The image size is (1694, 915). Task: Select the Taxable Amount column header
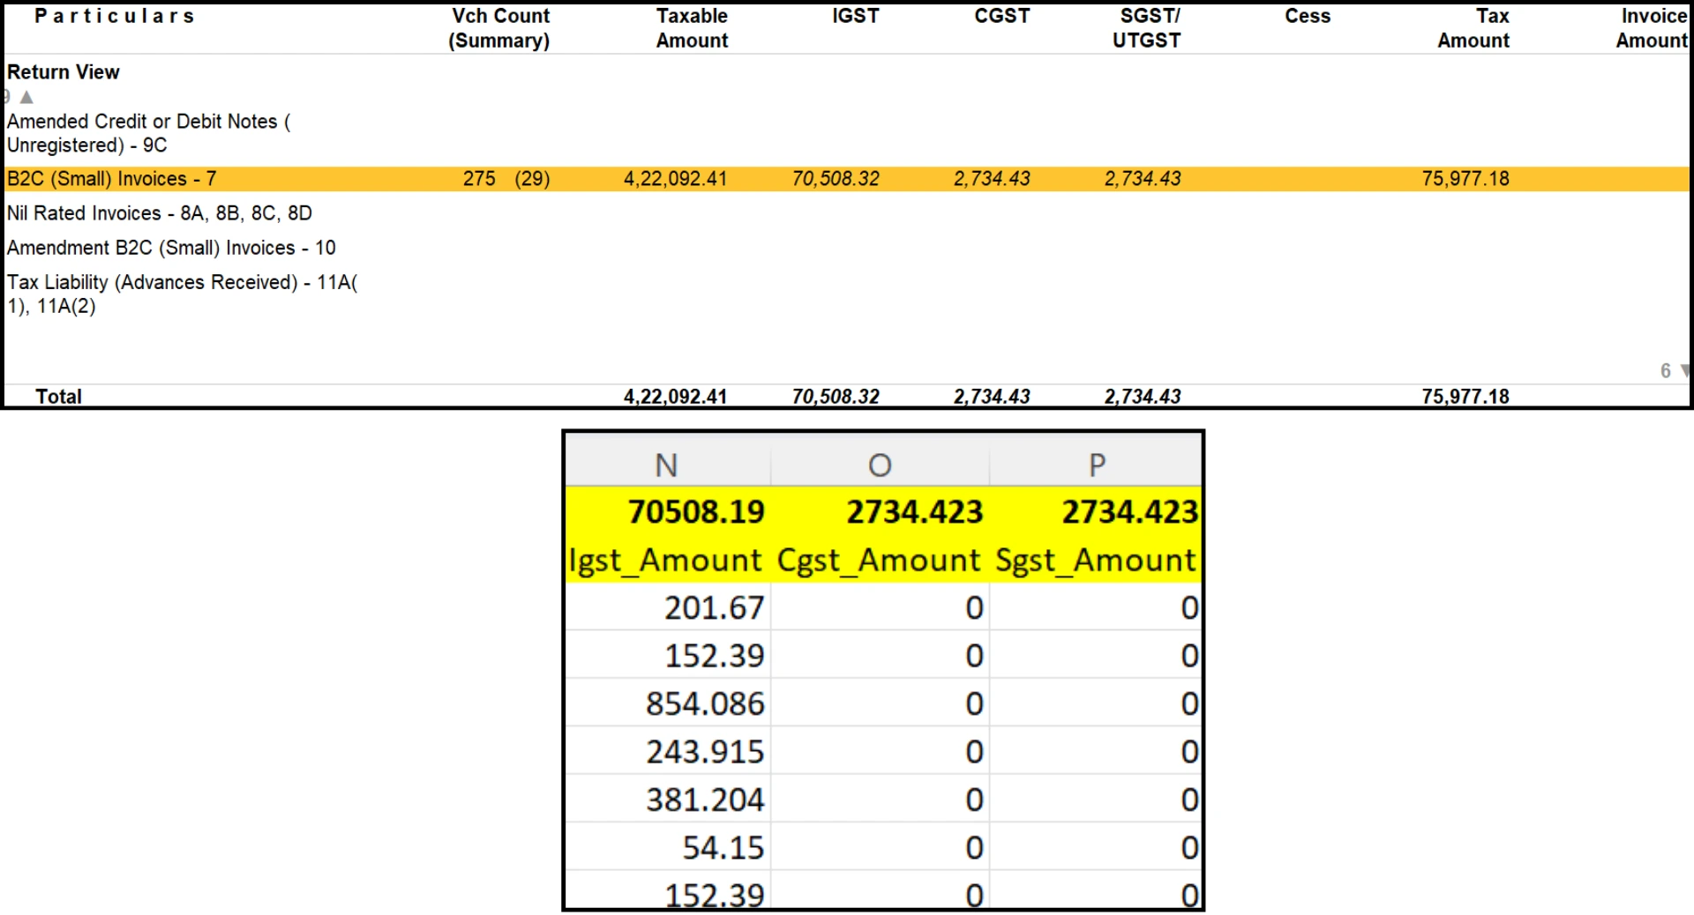[x=692, y=27]
